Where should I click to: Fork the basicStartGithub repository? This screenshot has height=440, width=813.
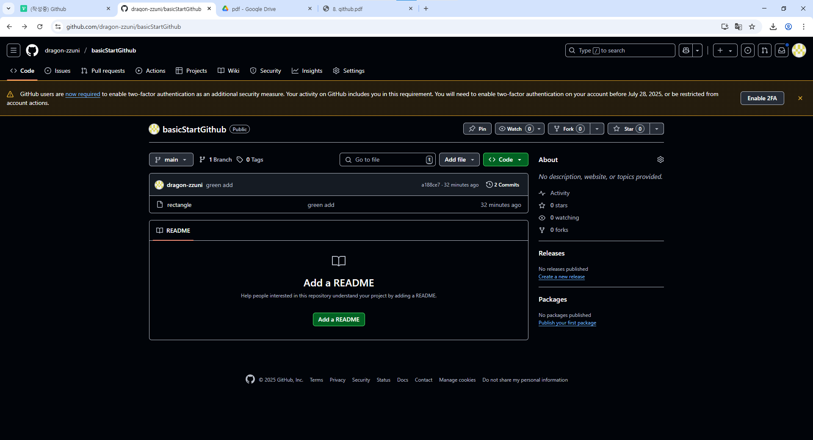click(x=569, y=129)
